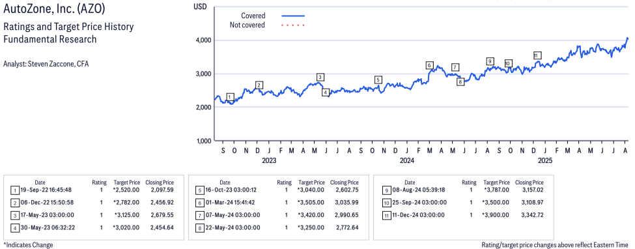The height and width of the screenshot is (249, 635).
Task: Click chart marker number 2
Action: pyautogui.click(x=259, y=85)
